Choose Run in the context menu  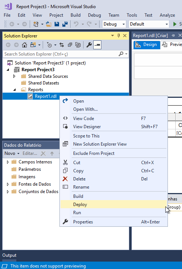114,213
